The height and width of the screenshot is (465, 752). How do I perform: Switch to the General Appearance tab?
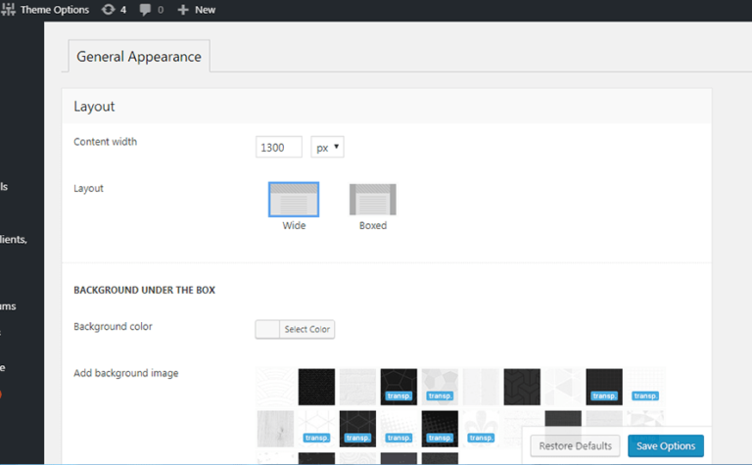(x=138, y=57)
